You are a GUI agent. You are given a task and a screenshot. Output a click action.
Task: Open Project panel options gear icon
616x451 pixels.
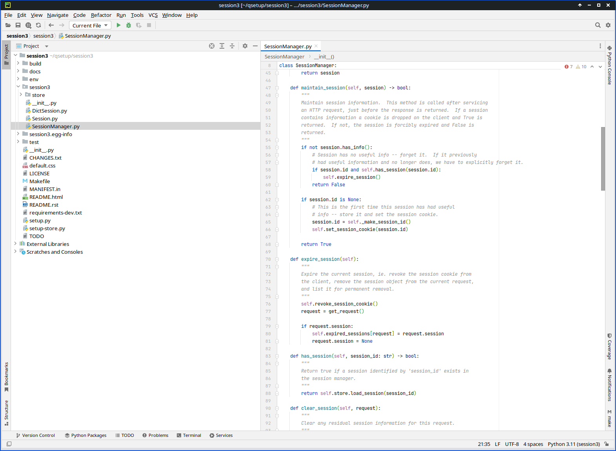pos(245,46)
